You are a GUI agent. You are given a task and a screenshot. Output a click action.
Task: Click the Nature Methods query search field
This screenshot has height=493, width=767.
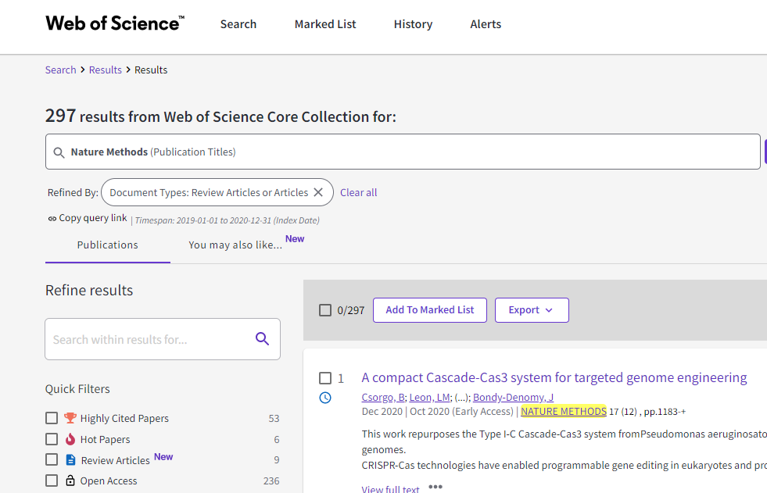[403, 152]
